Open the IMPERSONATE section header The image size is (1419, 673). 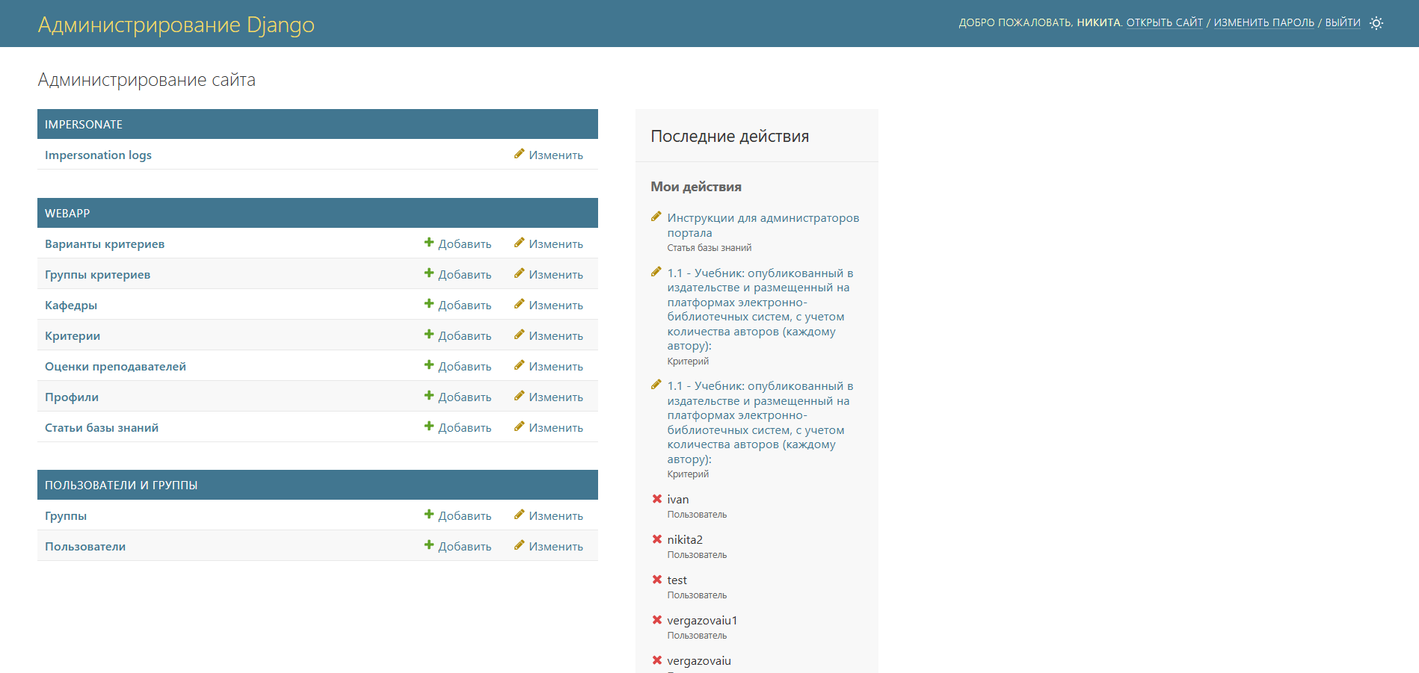[84, 124]
